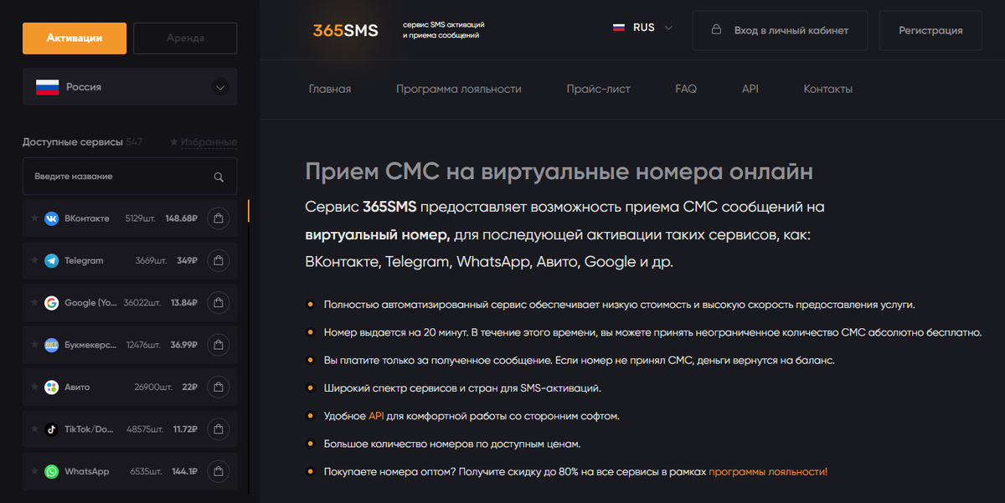Click the TikTok service logo icon
Viewport: 1005px width, 503px height.
(51, 429)
